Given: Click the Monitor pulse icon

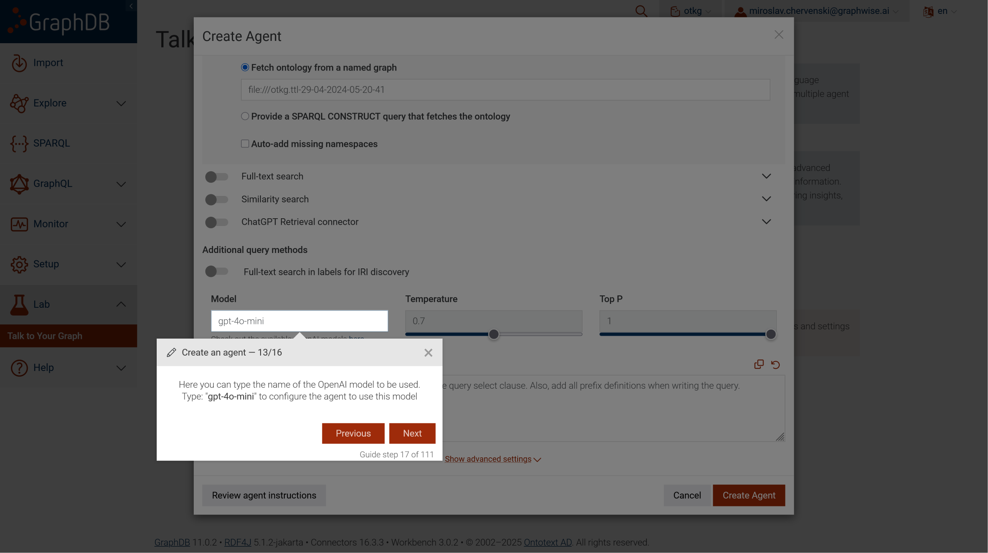Looking at the screenshot, I should click(19, 224).
